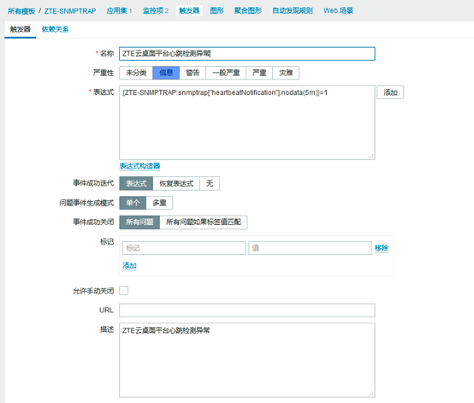The image size is (474, 403).
Task: Choose 单个 problem generation mode
Action: [133, 203]
